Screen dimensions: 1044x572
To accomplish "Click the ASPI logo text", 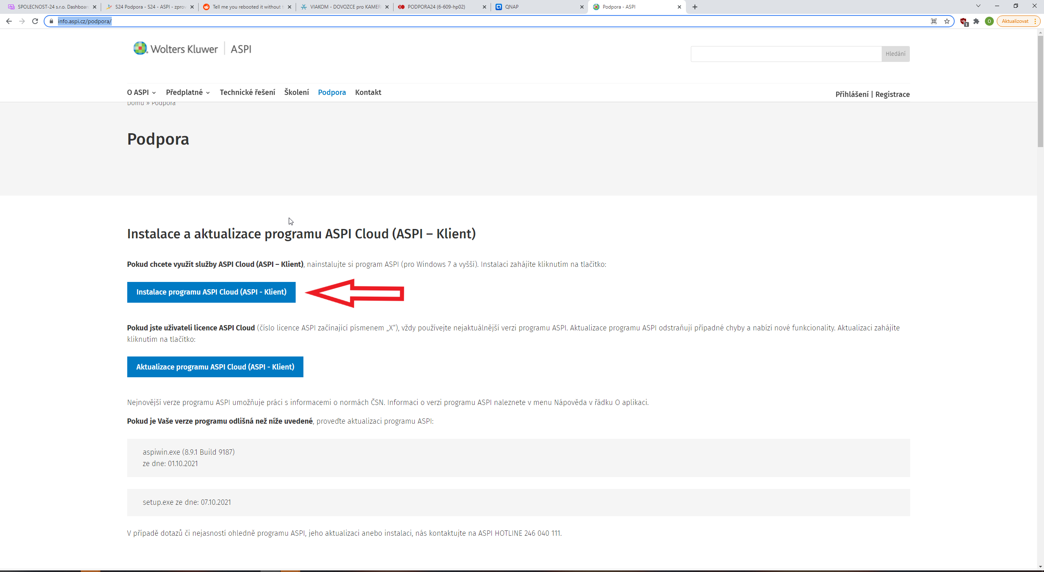I will click(x=241, y=49).
